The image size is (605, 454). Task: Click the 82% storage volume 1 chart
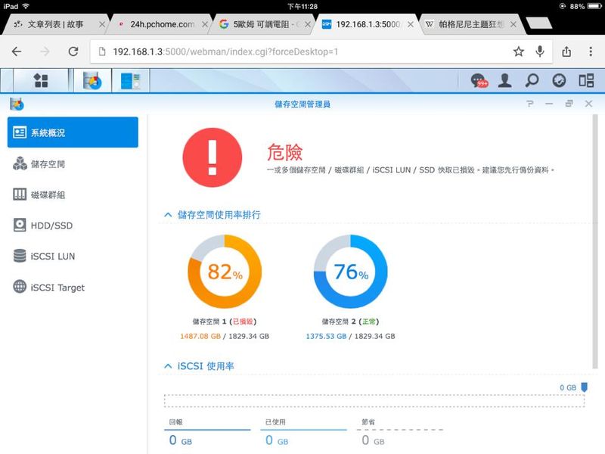pos(225,272)
